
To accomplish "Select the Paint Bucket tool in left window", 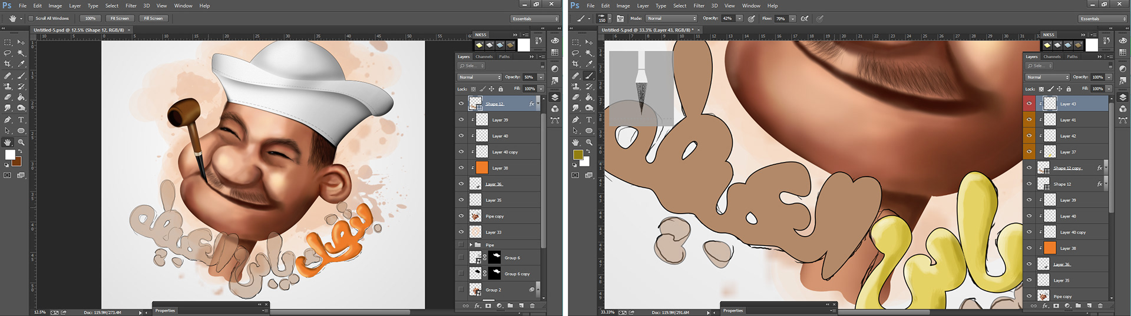I will [21, 97].
